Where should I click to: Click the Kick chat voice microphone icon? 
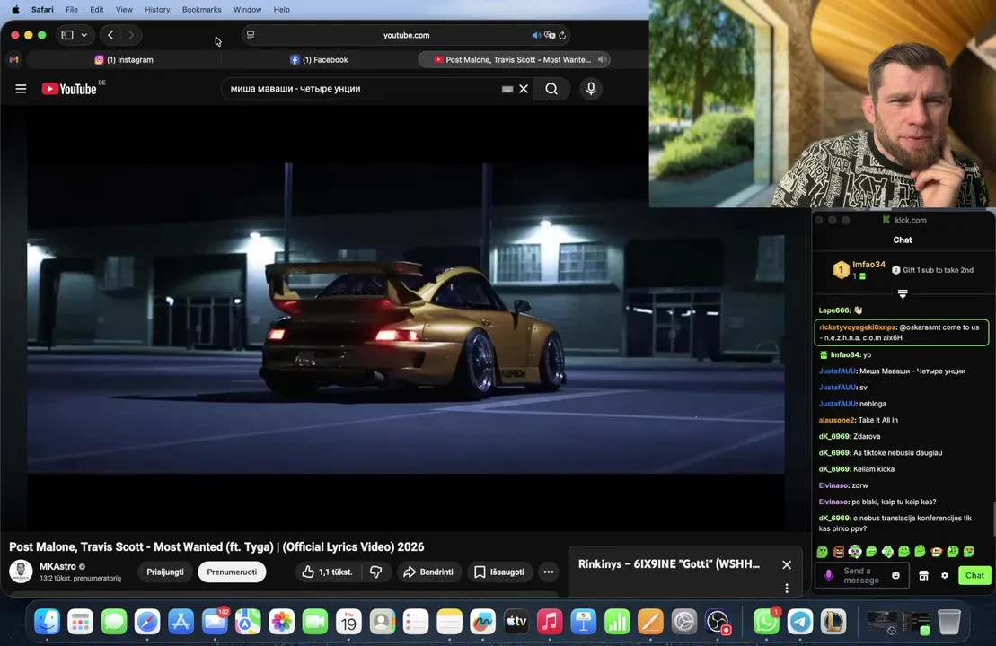click(828, 575)
